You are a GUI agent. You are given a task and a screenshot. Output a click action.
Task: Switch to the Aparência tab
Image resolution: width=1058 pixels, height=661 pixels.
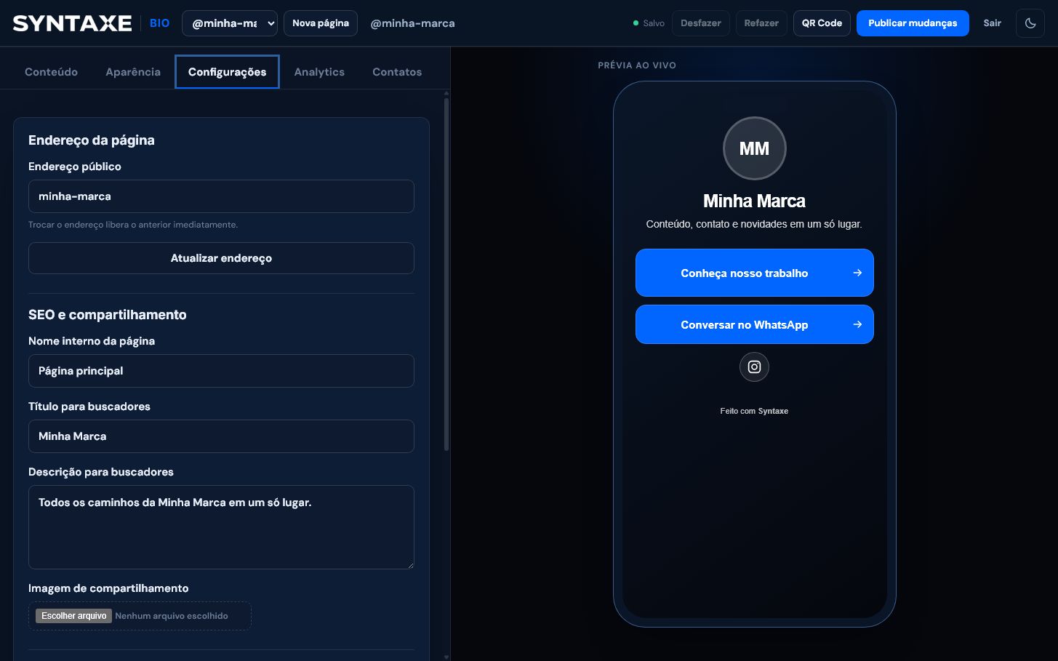point(133,72)
